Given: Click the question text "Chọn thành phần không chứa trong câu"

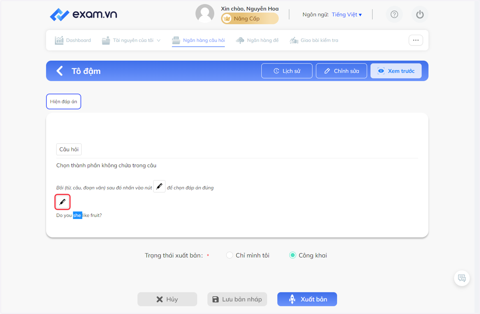Looking at the screenshot, I should coord(106,165).
